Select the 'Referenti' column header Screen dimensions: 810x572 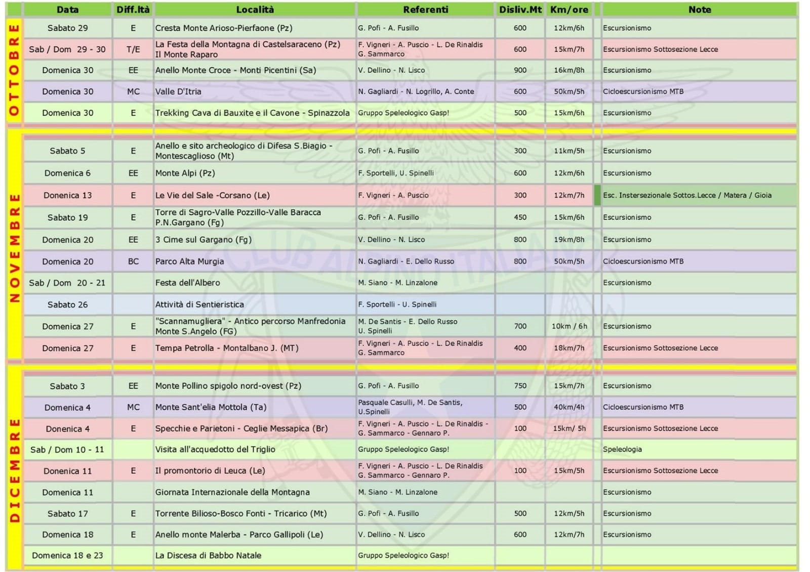pos(425,10)
